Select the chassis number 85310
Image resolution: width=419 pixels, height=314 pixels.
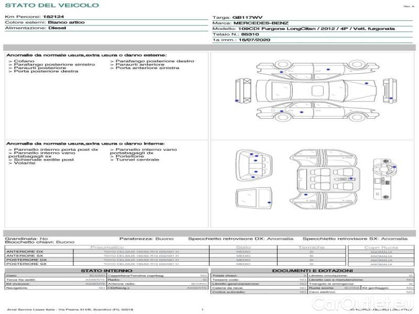tap(250, 34)
